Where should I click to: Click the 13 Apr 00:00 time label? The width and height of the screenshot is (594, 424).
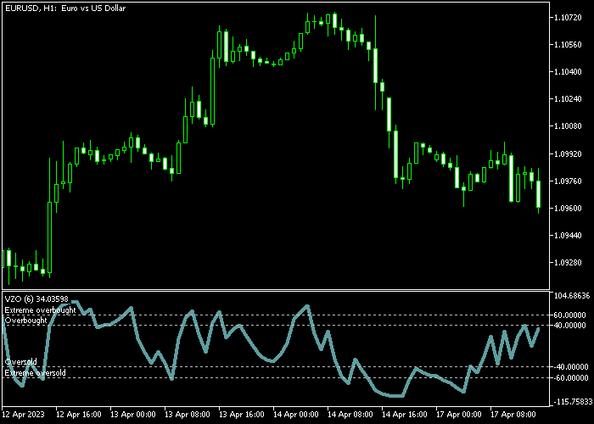coord(133,415)
